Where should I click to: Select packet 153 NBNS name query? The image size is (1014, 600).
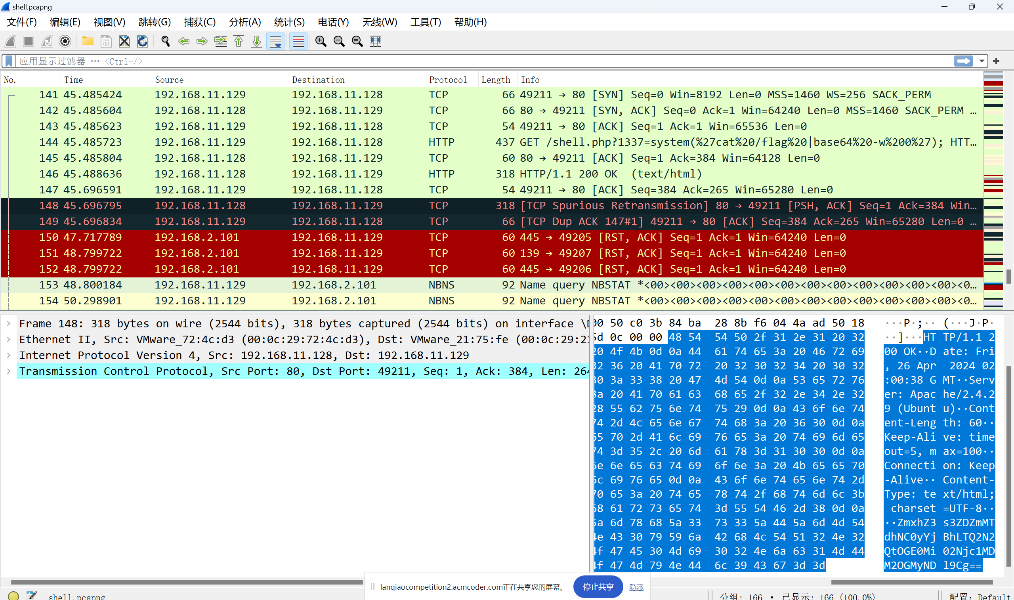(492, 285)
